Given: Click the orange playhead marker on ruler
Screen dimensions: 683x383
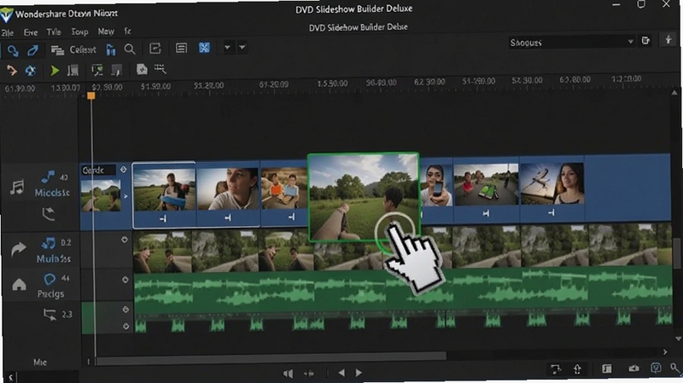Looking at the screenshot, I should pos(91,96).
